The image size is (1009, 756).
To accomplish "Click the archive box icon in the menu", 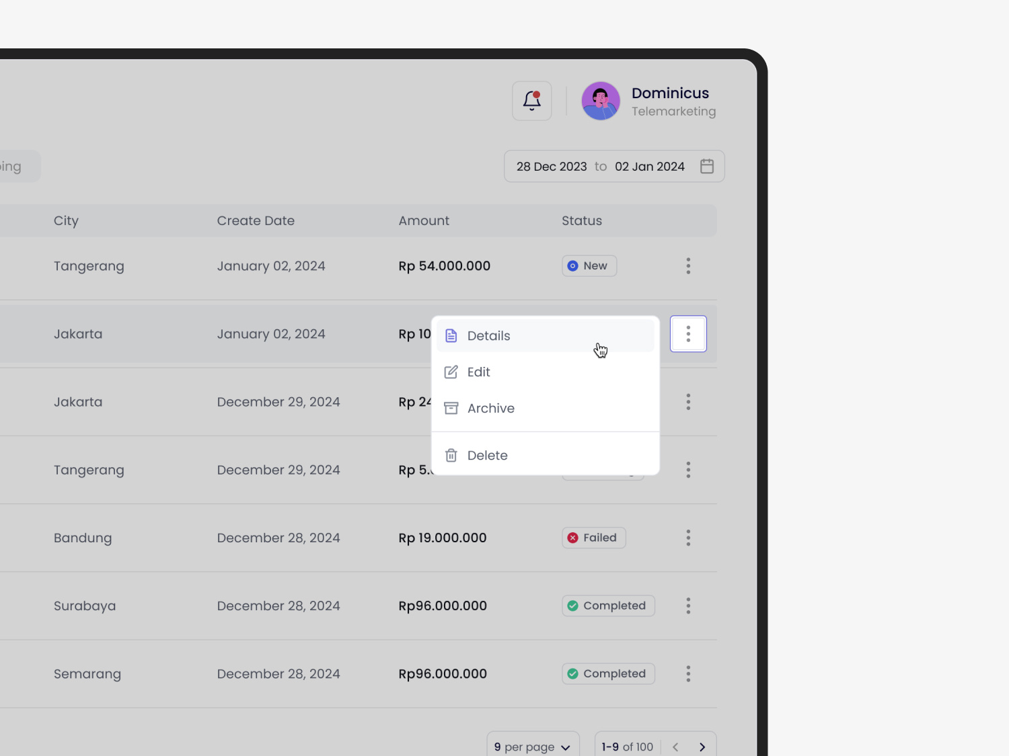I will [451, 408].
